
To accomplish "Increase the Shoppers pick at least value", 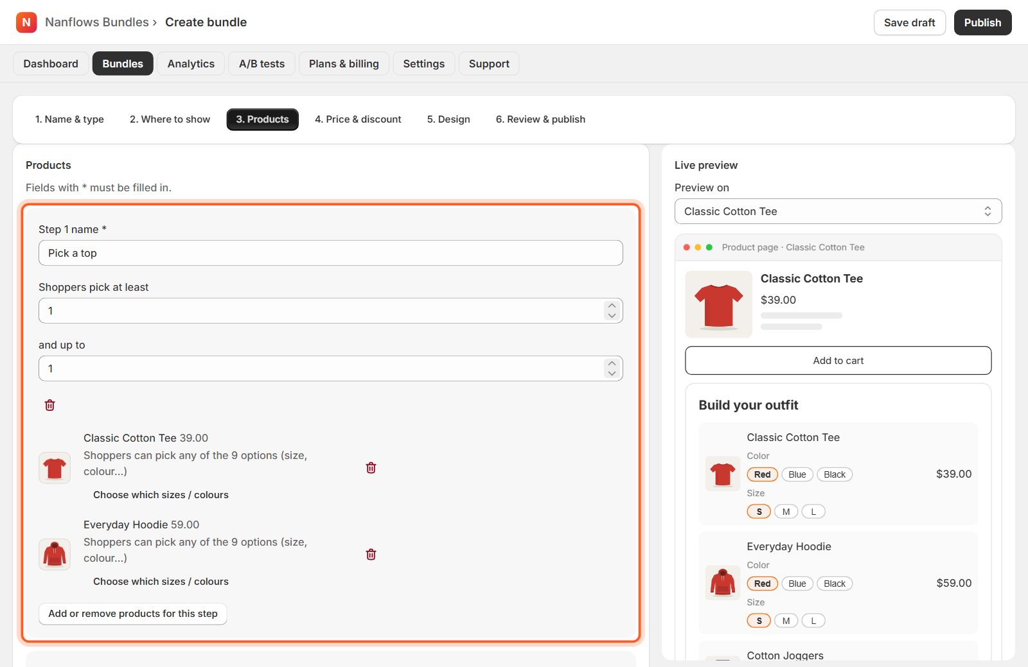I will pos(612,306).
